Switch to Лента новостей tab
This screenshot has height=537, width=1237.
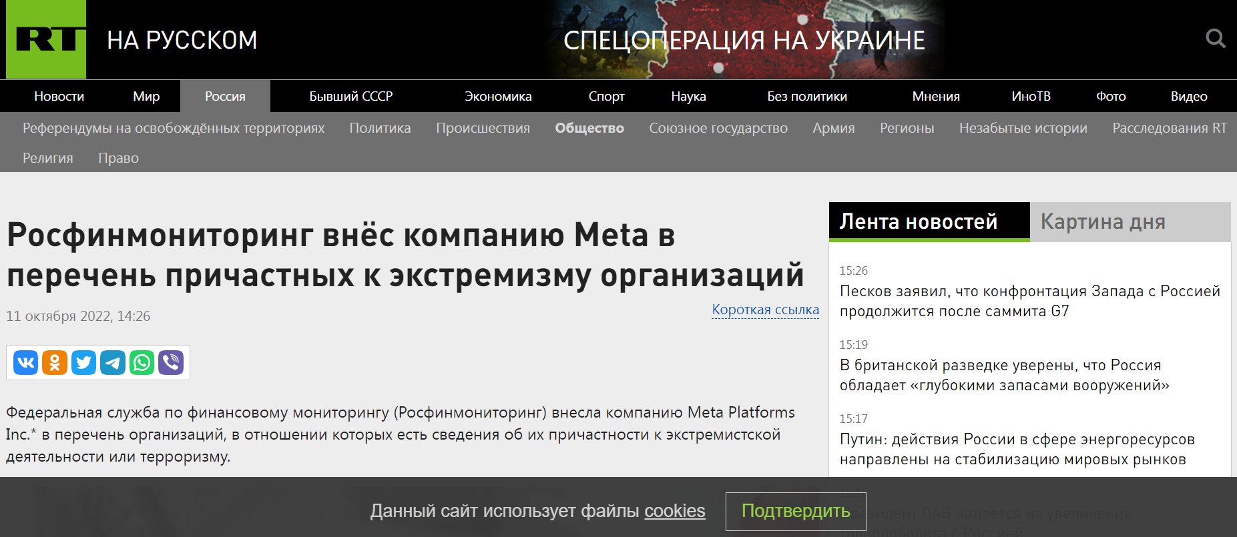coord(929,221)
